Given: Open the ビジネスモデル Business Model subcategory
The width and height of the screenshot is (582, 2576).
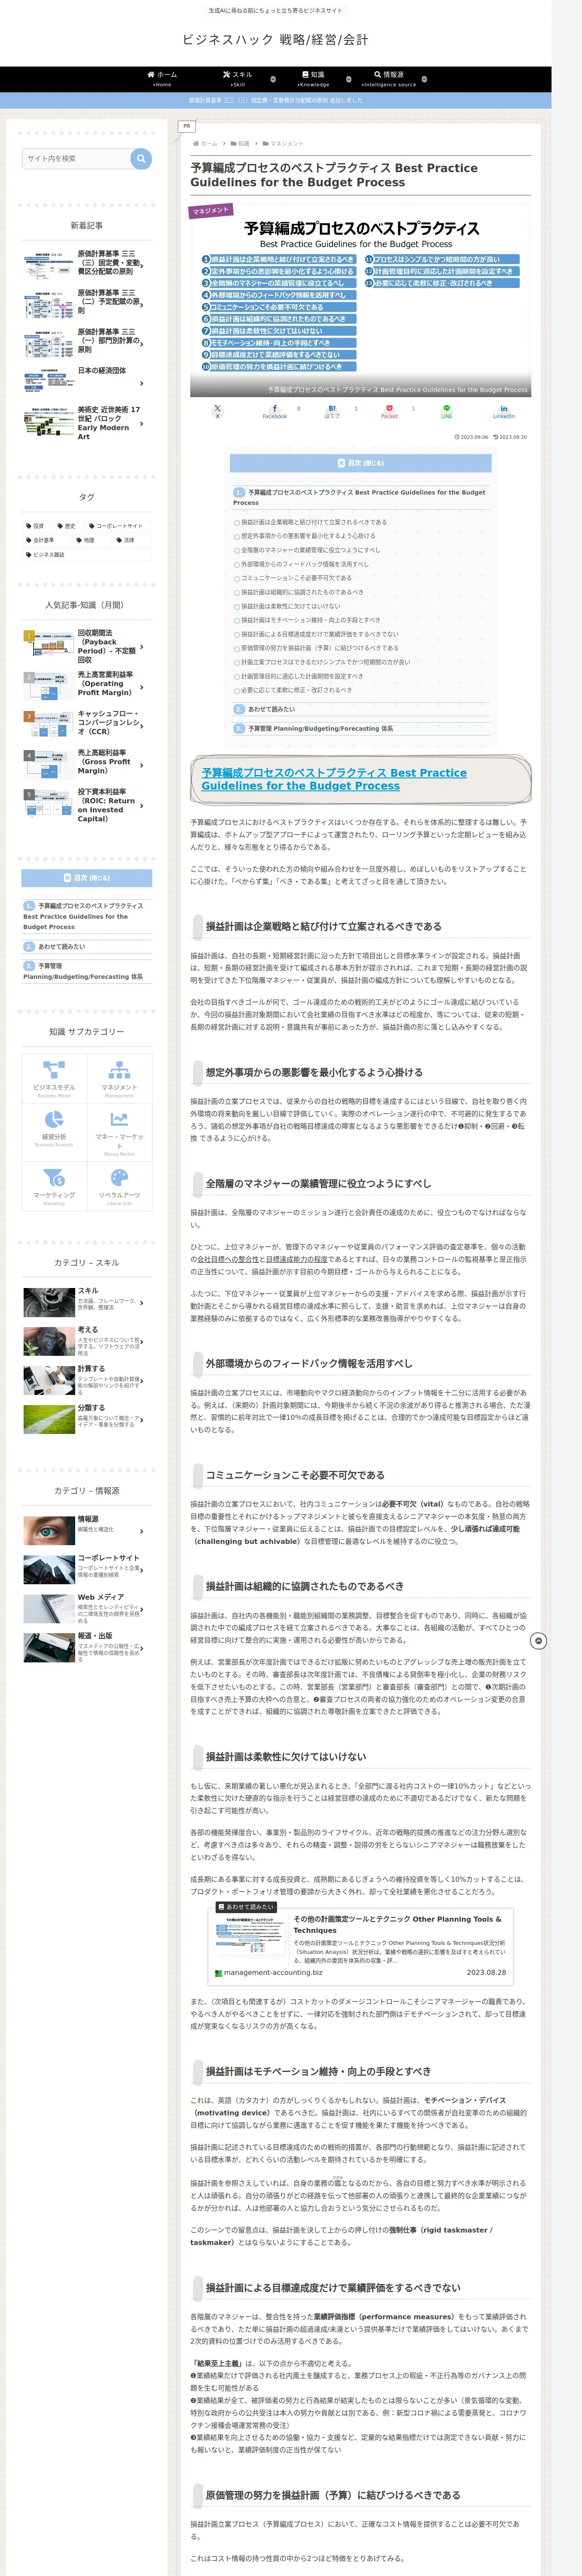Looking at the screenshot, I should (x=54, y=1079).
